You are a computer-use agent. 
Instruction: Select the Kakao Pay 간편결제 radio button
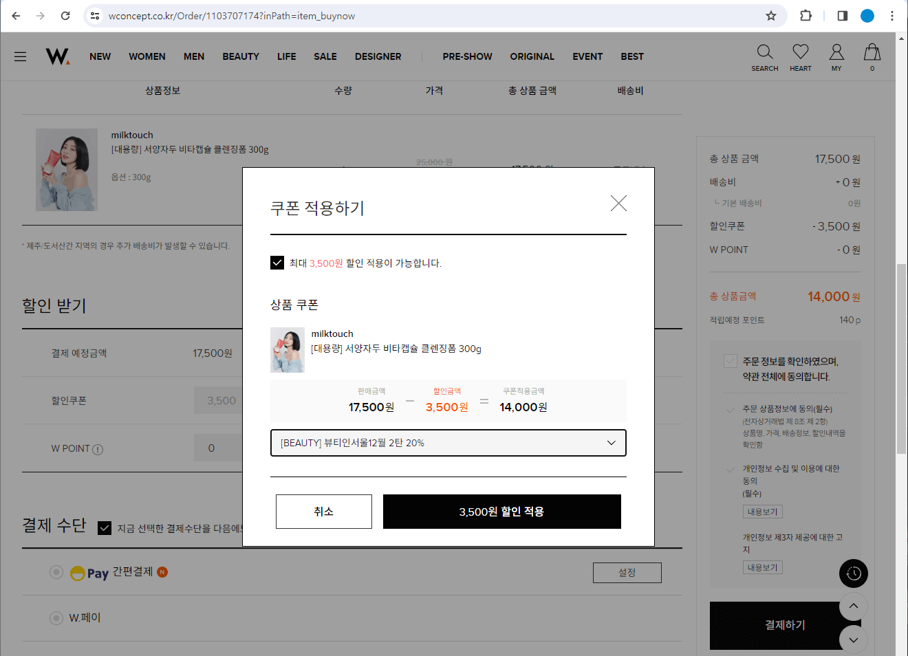coord(56,572)
